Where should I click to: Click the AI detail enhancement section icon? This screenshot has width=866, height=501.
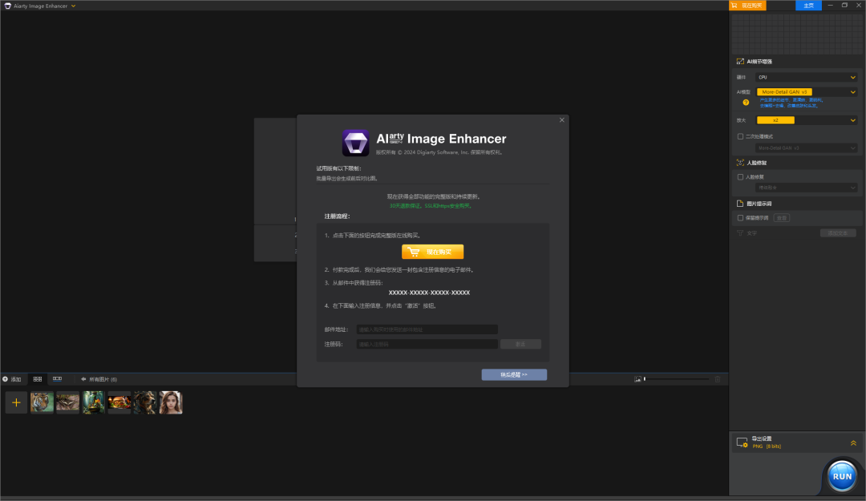pyautogui.click(x=740, y=61)
